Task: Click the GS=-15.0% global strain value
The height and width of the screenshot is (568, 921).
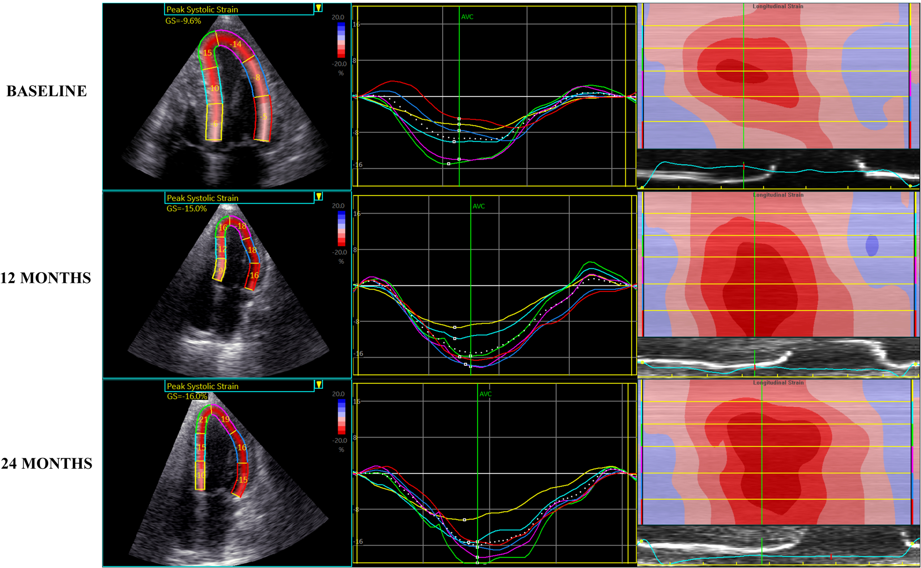Action: coord(187,208)
